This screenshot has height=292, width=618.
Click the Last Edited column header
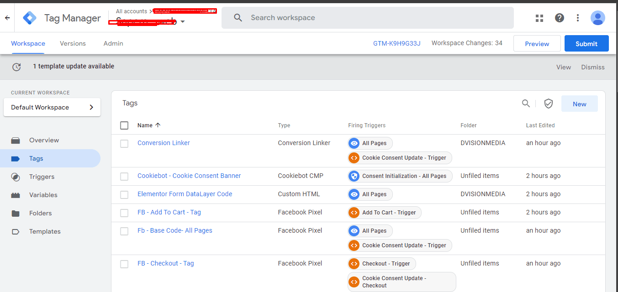pos(540,125)
